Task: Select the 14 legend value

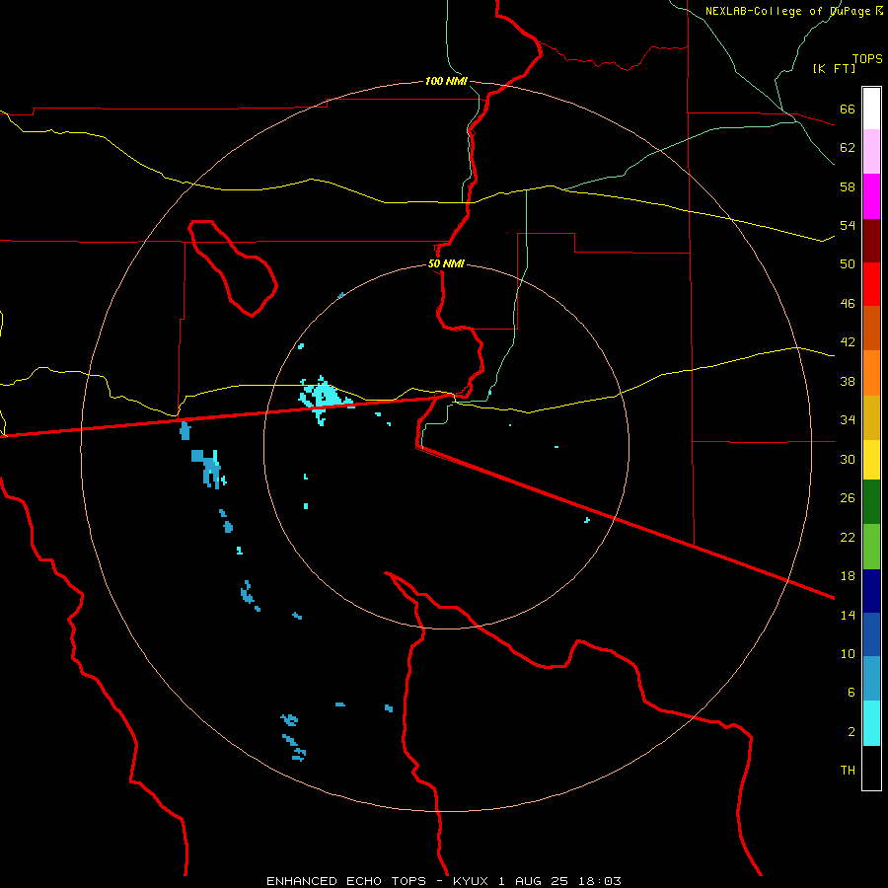Action: pos(848,615)
